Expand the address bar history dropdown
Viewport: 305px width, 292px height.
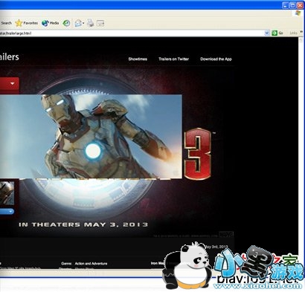point(267,33)
